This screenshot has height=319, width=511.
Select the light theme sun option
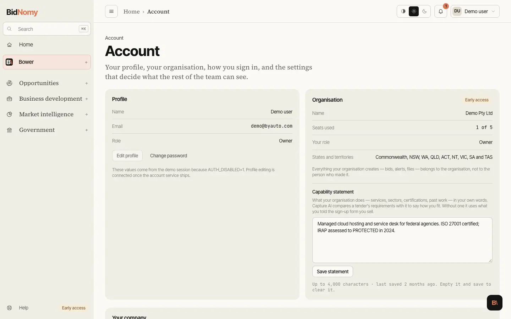(414, 11)
